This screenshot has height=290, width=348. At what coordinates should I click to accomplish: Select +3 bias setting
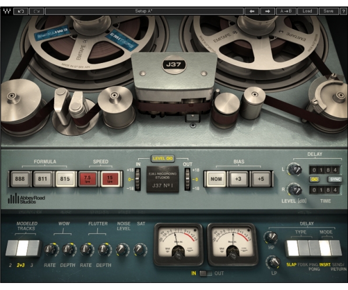click(238, 179)
